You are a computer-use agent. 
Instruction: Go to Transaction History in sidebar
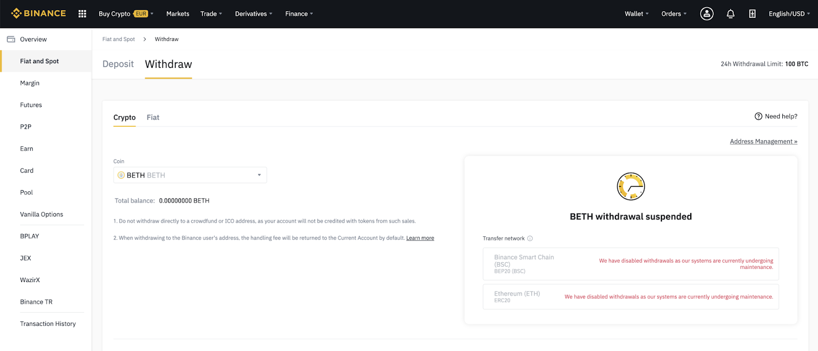coord(48,323)
